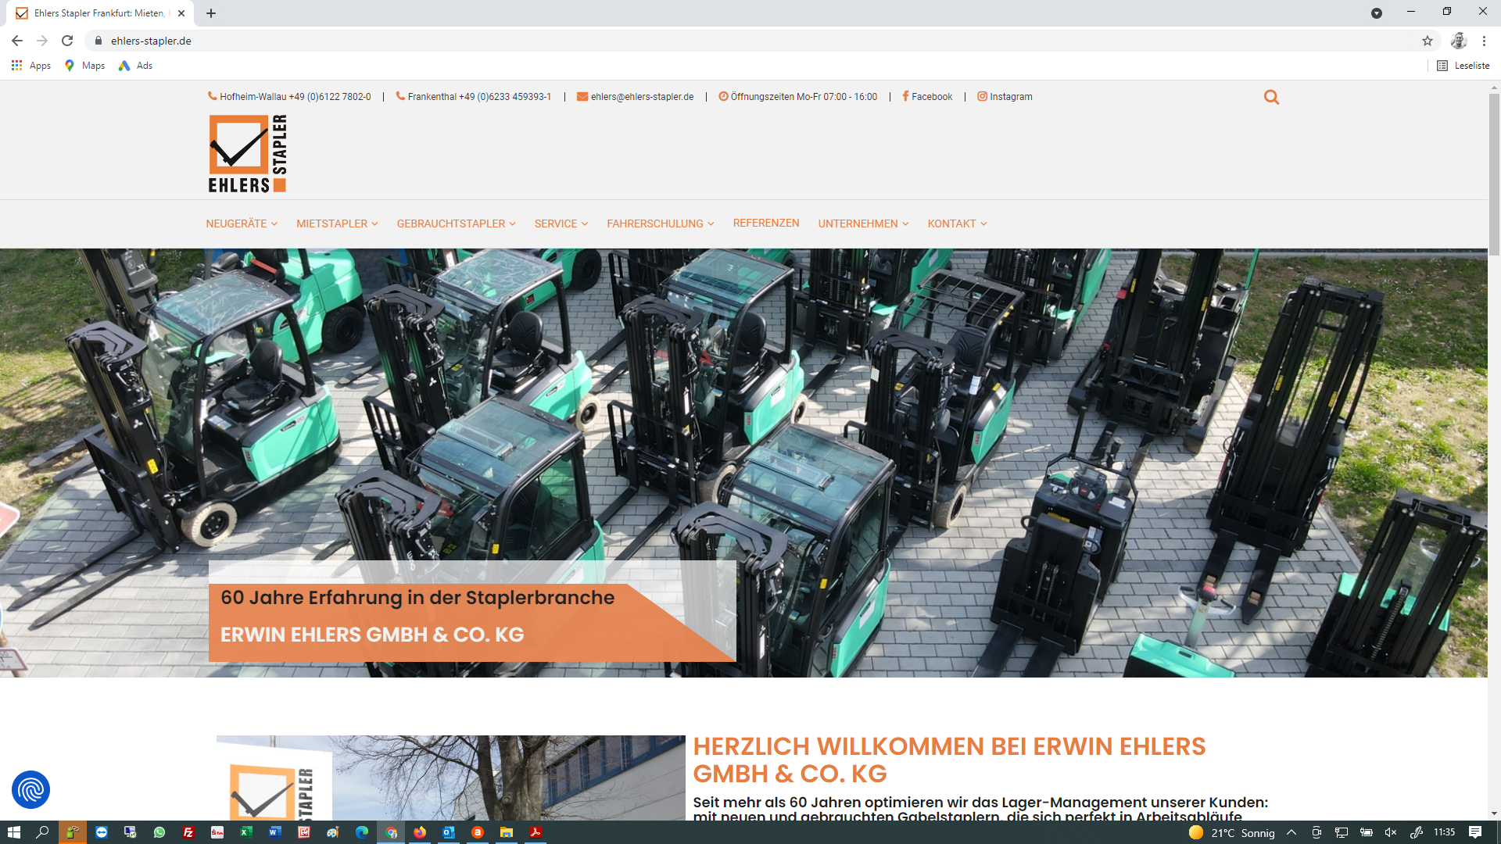Image resolution: width=1501 pixels, height=844 pixels.
Task: Show hidden system tray icons
Action: pos(1291,832)
